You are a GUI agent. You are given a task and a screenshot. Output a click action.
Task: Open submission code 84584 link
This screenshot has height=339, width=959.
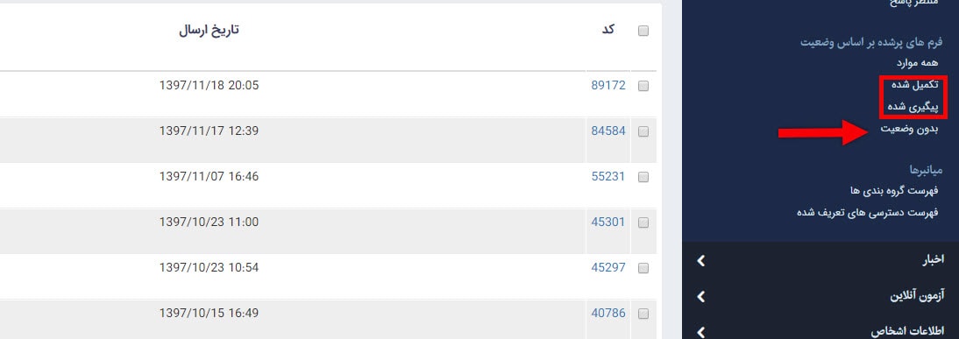point(608,131)
